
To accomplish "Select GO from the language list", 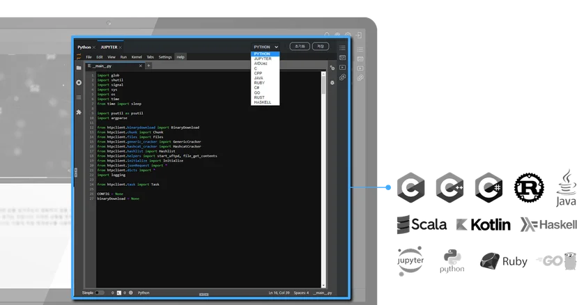I will click(265, 93).
